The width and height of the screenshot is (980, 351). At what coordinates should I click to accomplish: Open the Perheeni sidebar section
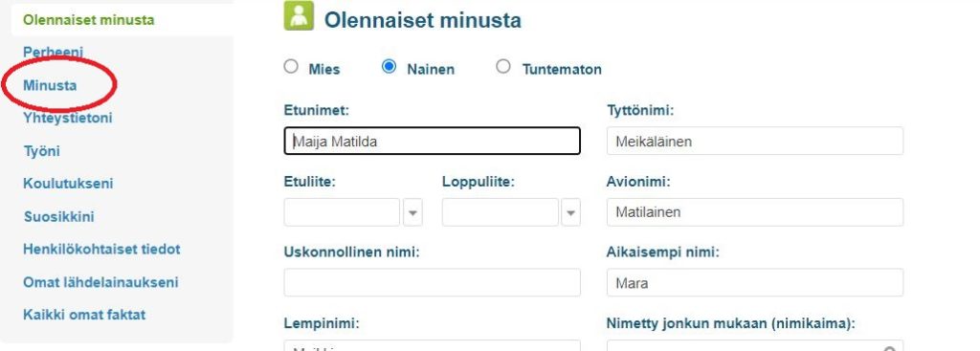point(54,53)
